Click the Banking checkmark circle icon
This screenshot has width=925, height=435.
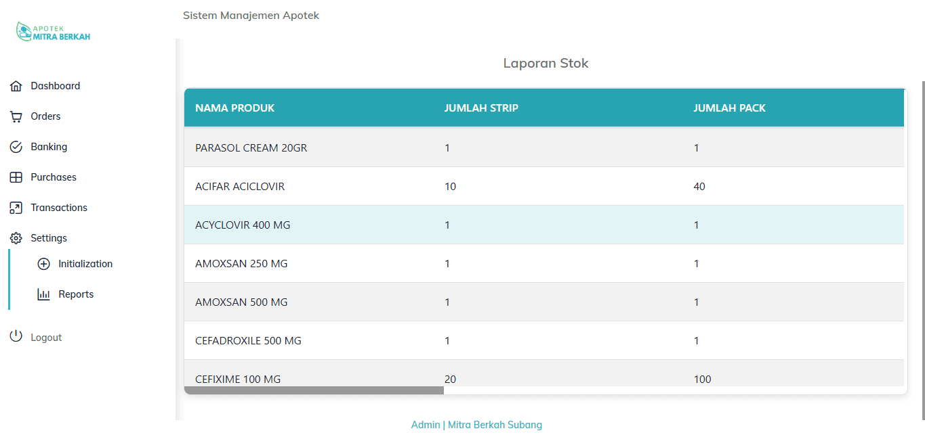click(16, 147)
